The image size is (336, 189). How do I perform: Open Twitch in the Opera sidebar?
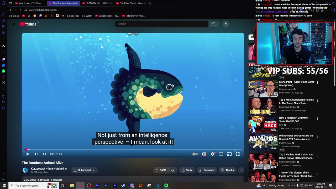point(3,59)
